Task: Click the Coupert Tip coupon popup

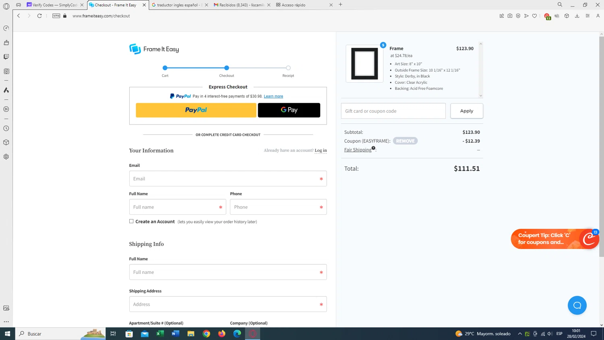Action: pyautogui.click(x=555, y=239)
